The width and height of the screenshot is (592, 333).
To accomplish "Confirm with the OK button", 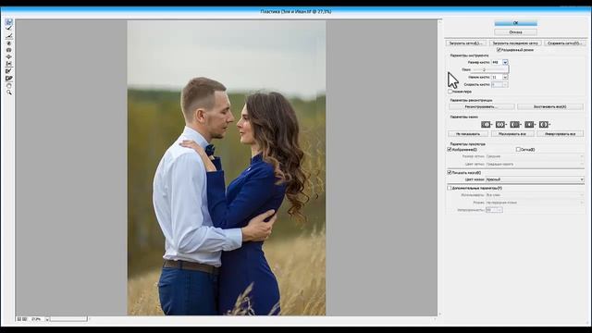I will [516, 23].
